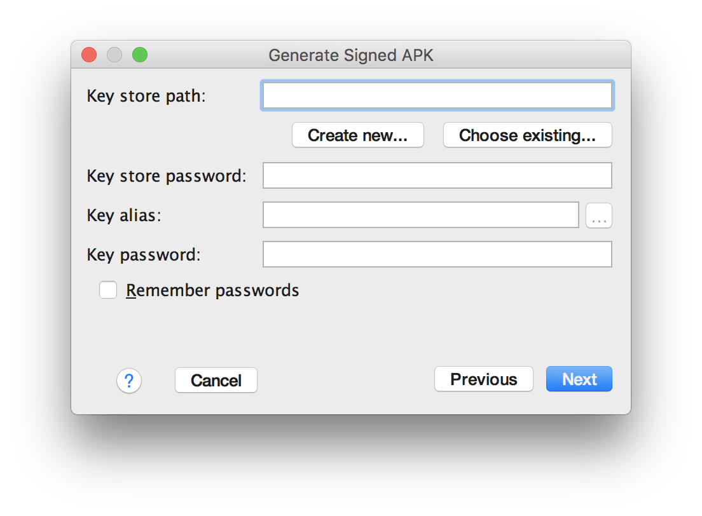Click inside the Key store path field
Screen dimensions: 702x516
pyautogui.click(x=437, y=95)
